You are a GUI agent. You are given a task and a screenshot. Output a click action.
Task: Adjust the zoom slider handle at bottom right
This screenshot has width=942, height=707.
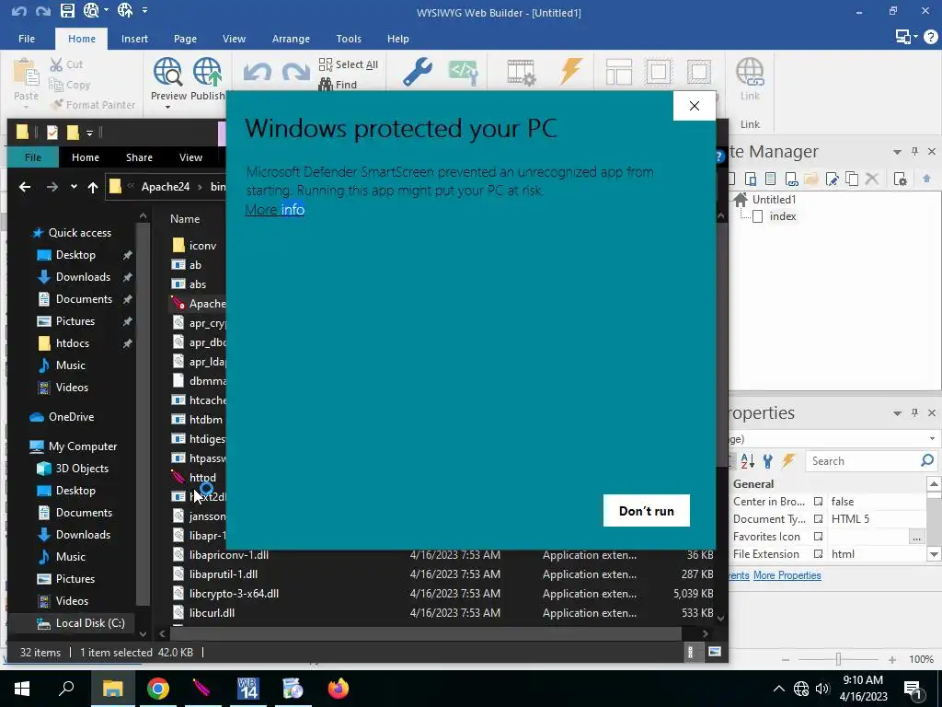pyautogui.click(x=838, y=659)
